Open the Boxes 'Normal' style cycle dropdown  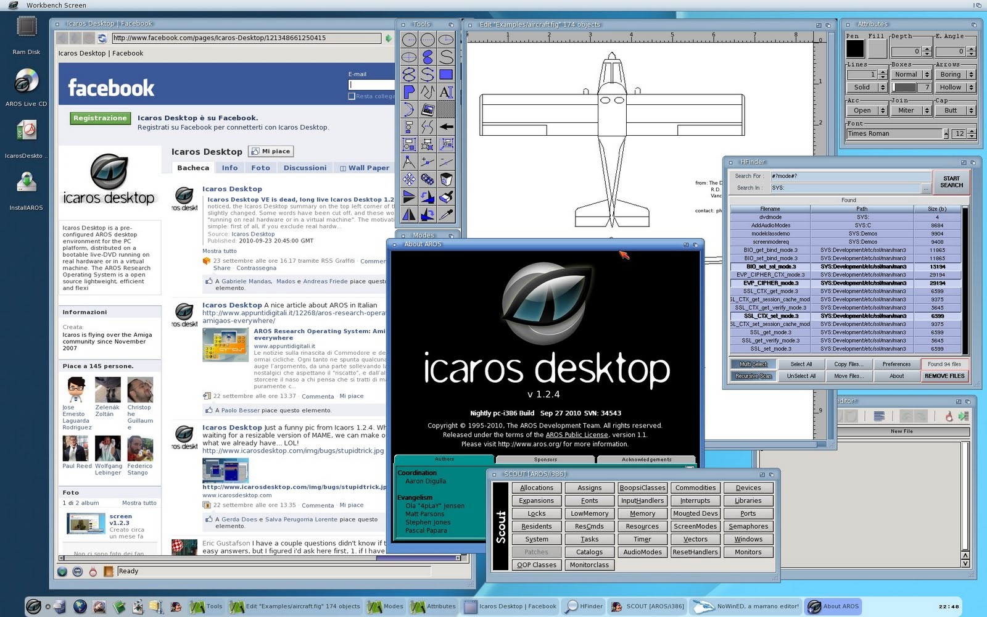tap(911, 75)
